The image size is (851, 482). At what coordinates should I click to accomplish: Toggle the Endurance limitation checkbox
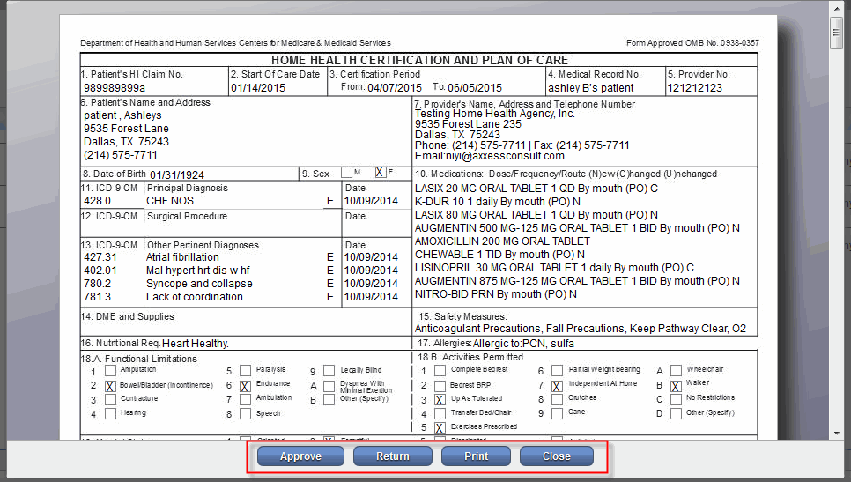coord(246,386)
